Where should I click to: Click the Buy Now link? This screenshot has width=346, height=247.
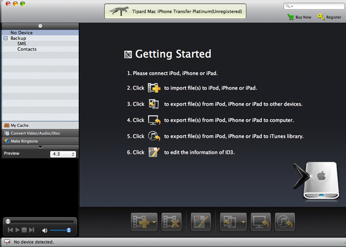click(303, 17)
